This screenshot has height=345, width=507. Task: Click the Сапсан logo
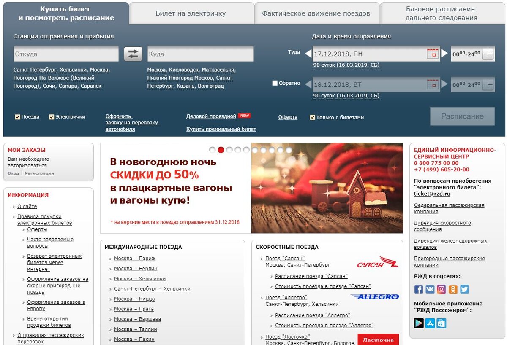377,262
